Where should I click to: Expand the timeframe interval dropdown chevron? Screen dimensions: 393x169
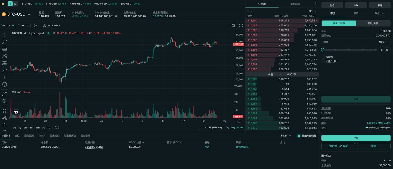27,25
